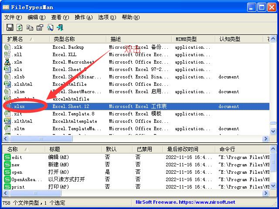Click the .xll file type icon
Screen dimensions: 279x209
point(7,54)
